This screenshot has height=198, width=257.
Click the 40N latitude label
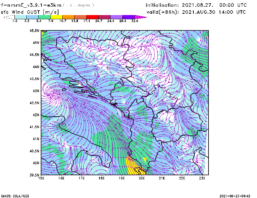[x=36, y=163]
